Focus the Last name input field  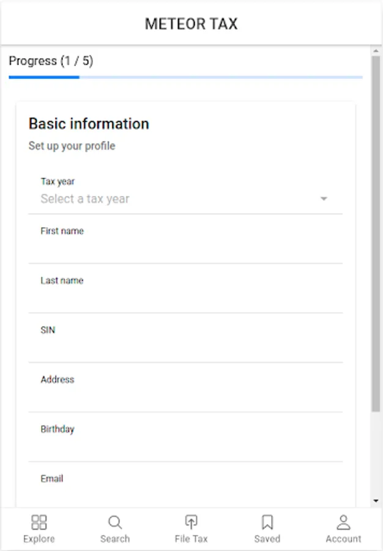[185, 298]
